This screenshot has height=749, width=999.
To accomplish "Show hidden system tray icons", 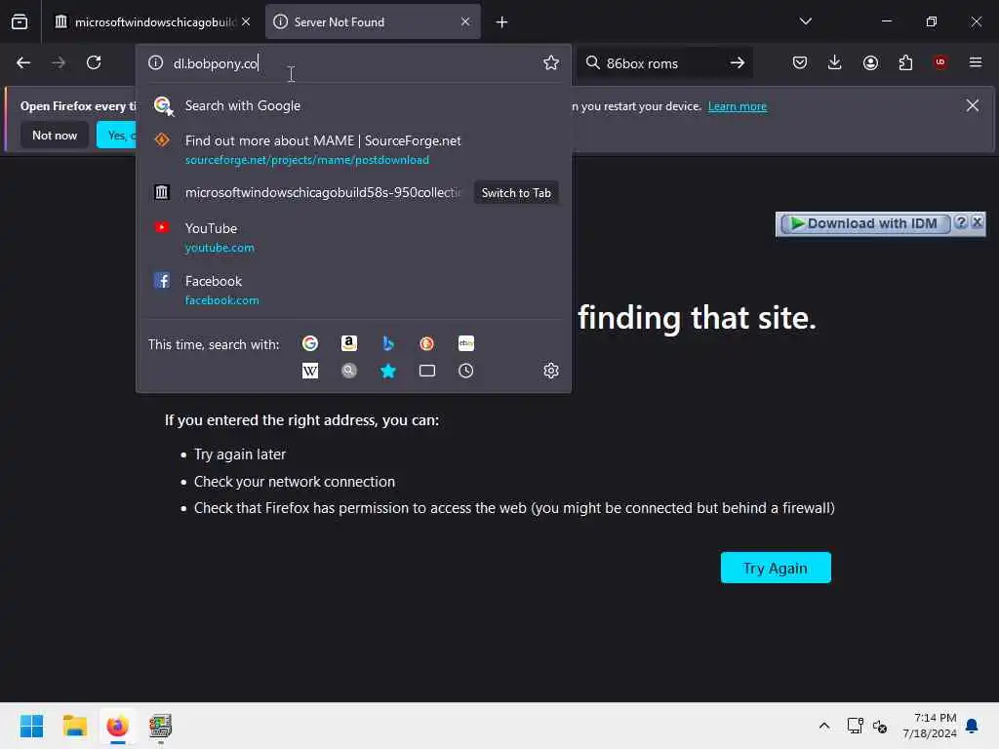I will pos(823,726).
